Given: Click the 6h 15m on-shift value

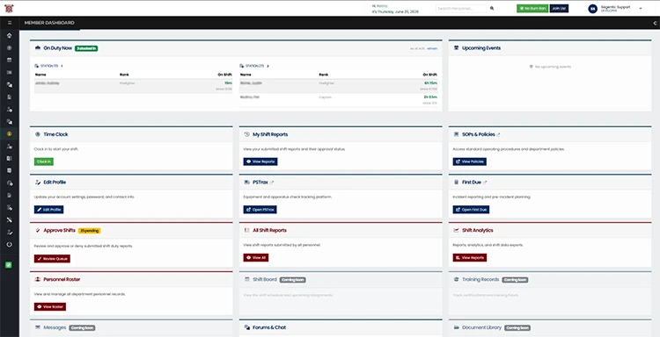Looking at the screenshot, I should pyautogui.click(x=430, y=83).
